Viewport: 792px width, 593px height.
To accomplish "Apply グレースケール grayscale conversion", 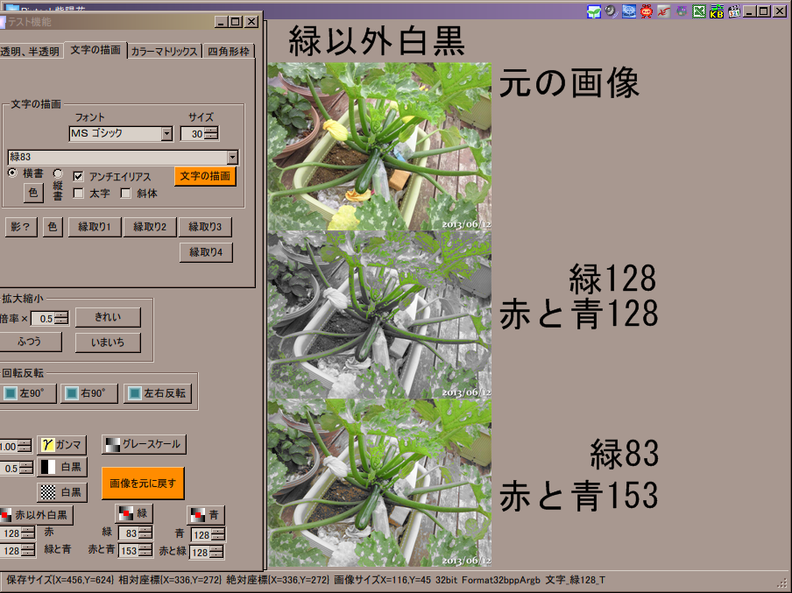I will coord(144,444).
